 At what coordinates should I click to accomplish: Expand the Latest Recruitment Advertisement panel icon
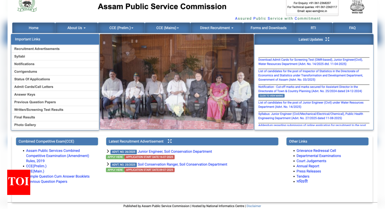click(x=170, y=141)
